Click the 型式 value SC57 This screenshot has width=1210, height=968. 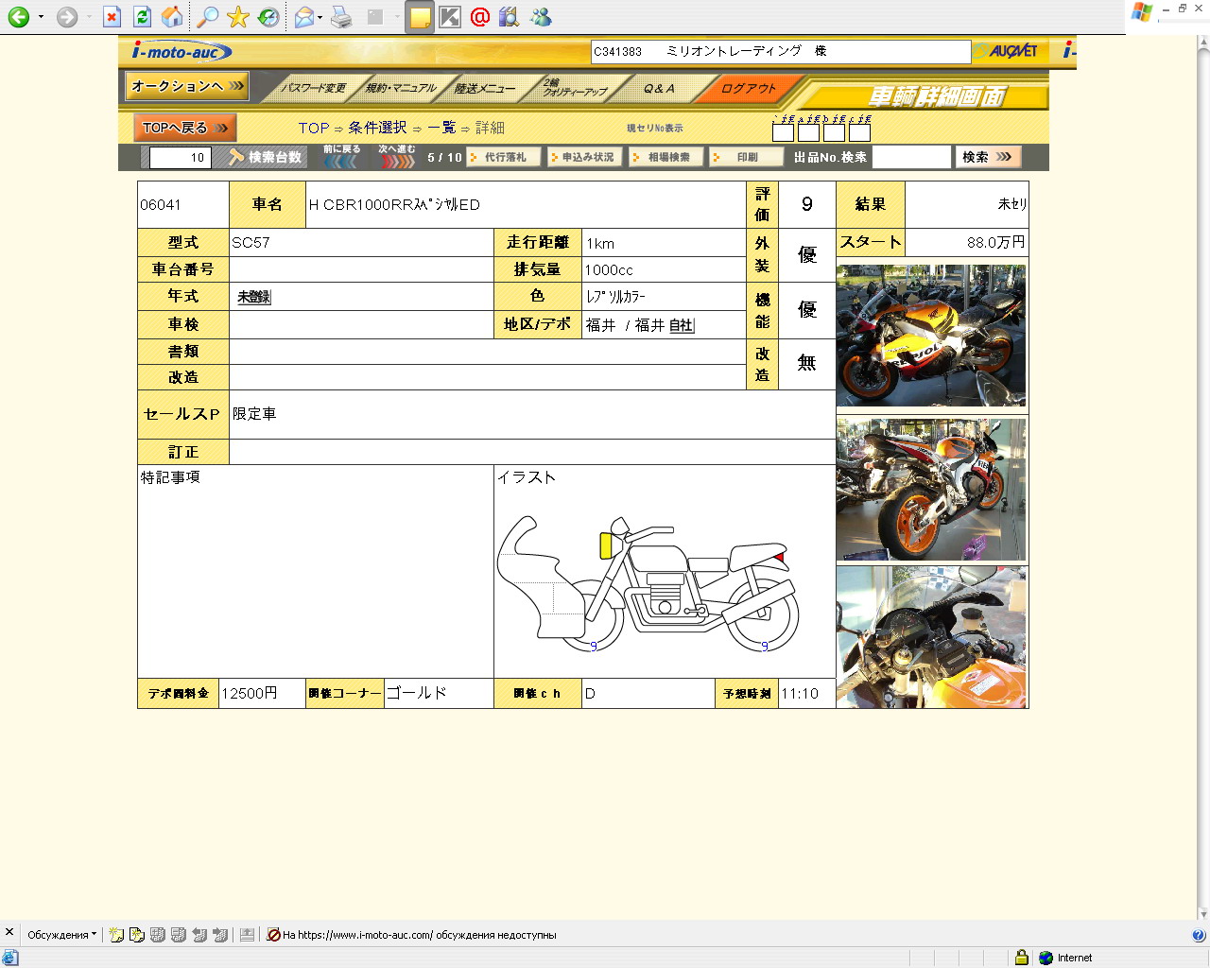[x=251, y=243]
